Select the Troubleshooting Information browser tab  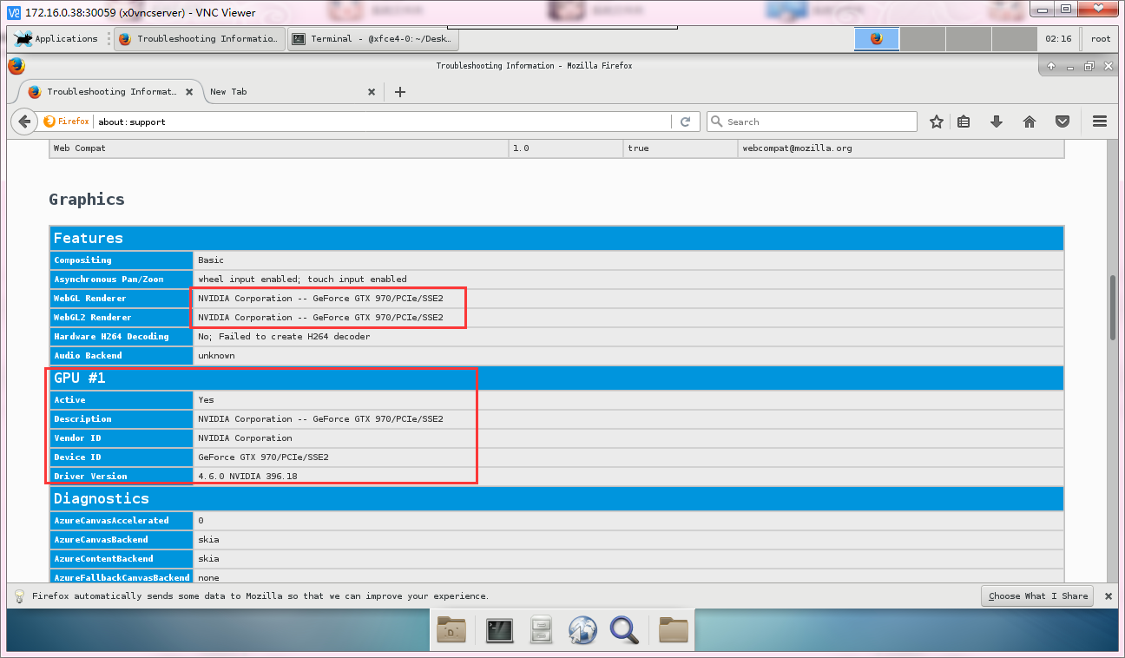(110, 91)
